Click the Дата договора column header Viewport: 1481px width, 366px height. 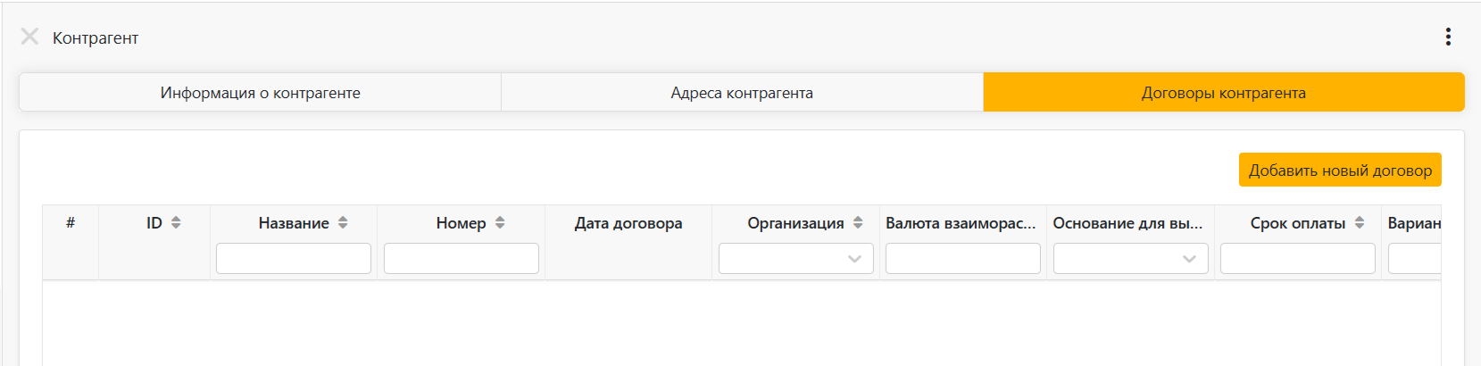[628, 223]
